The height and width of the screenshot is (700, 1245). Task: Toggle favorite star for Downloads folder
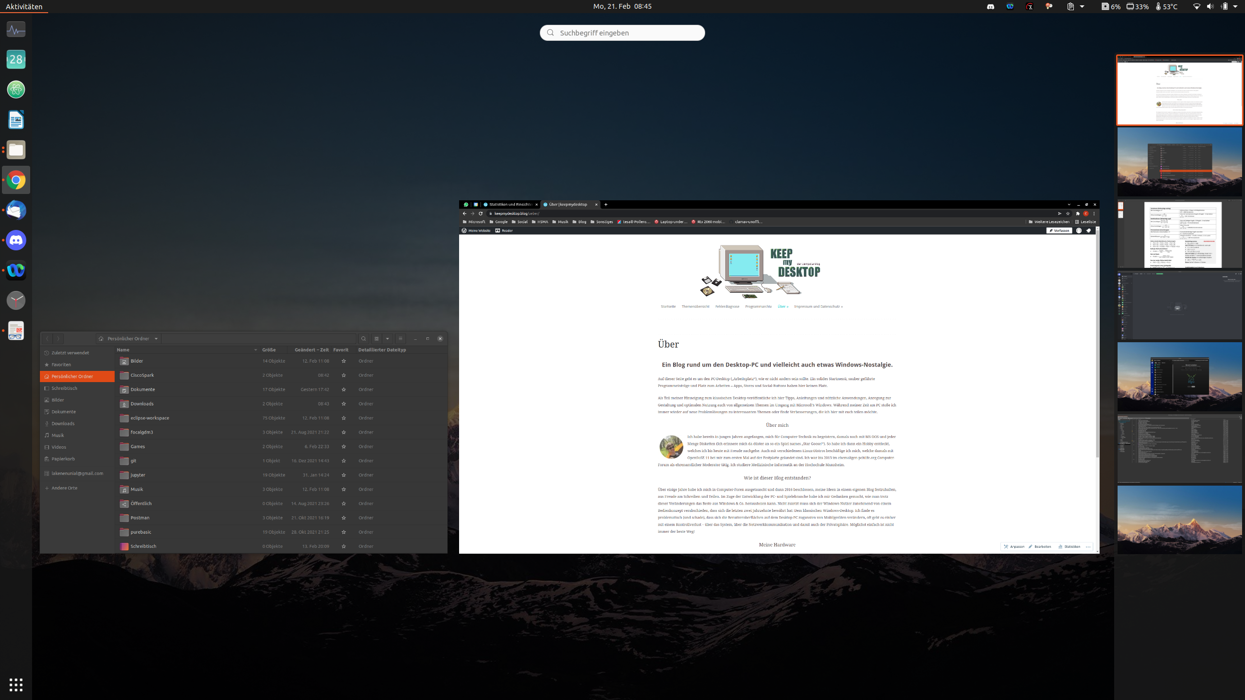pos(344,404)
